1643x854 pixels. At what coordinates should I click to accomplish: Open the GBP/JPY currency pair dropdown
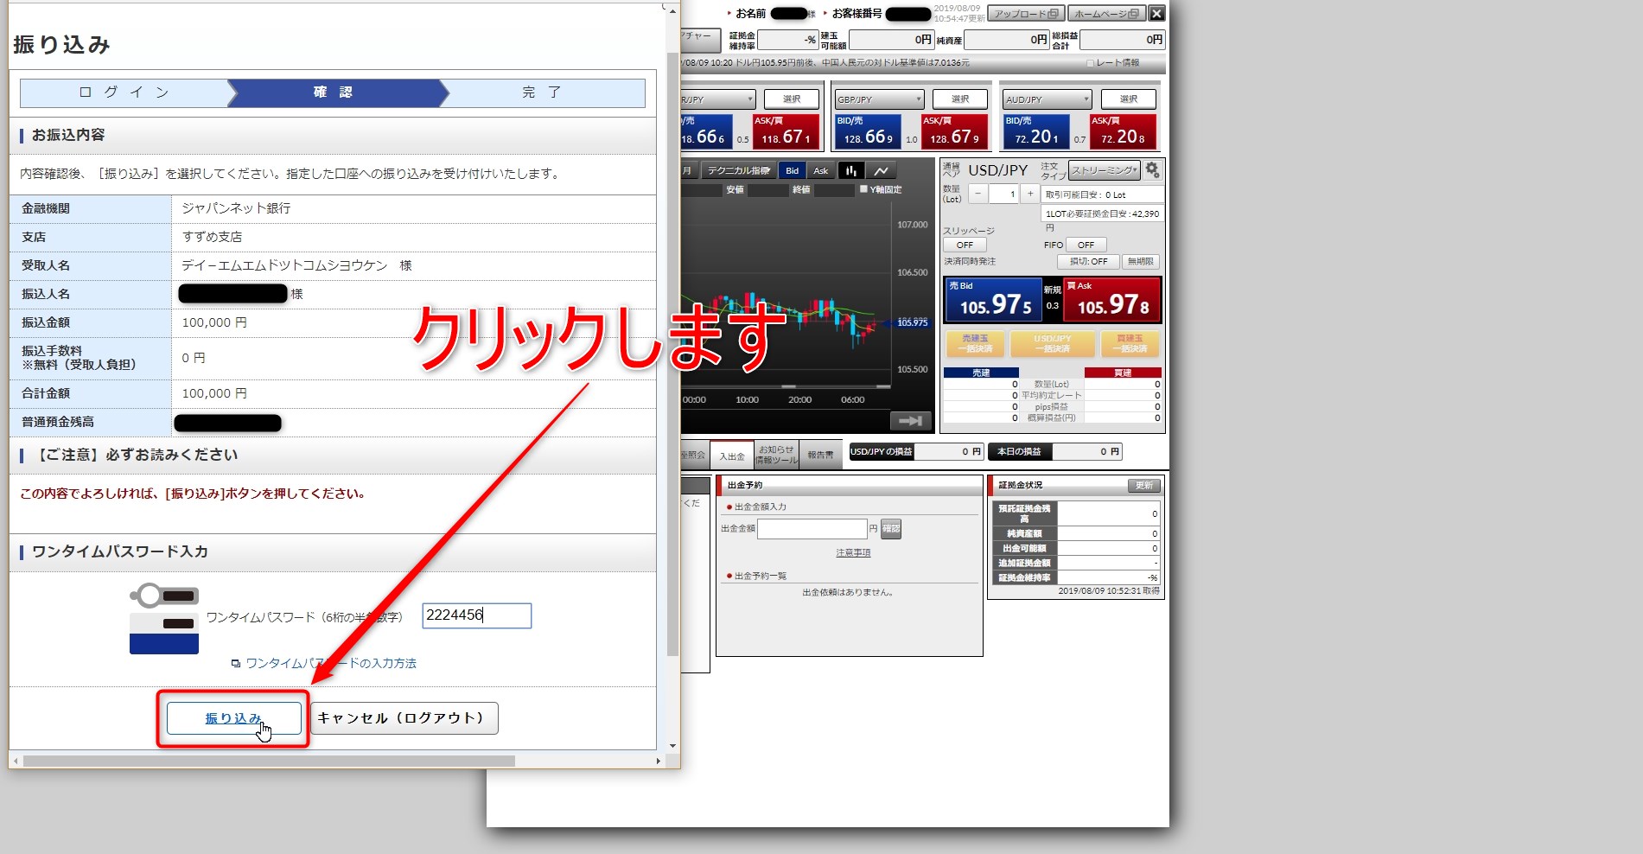tap(879, 99)
